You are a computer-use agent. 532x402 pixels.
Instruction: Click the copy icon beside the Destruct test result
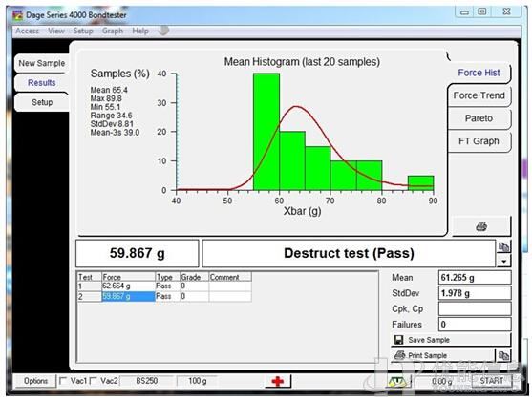click(503, 247)
